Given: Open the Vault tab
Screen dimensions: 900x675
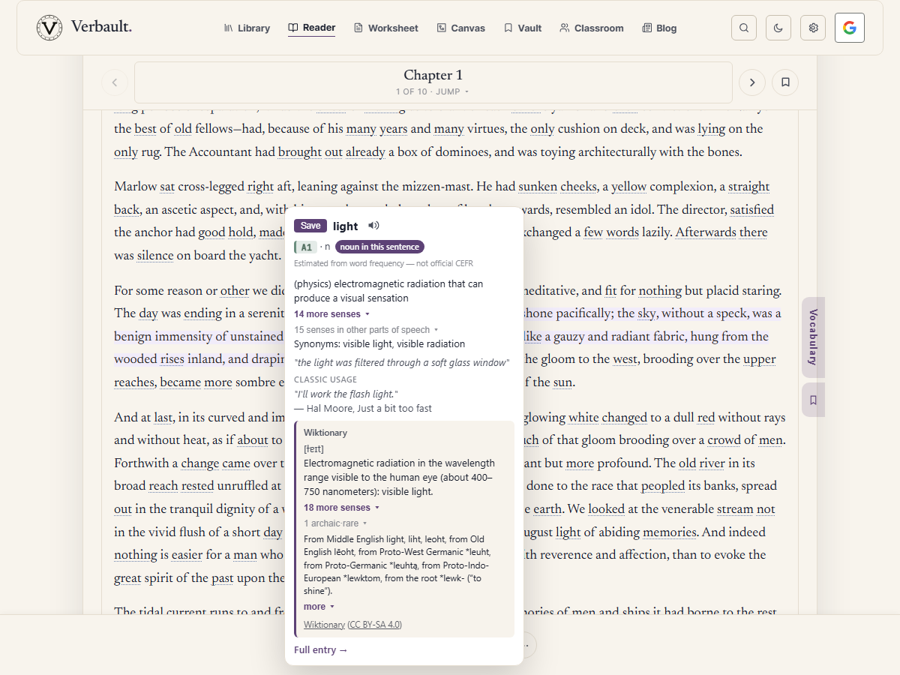Looking at the screenshot, I should click(522, 28).
